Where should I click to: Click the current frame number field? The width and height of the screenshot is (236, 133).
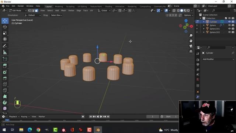coord(152,117)
